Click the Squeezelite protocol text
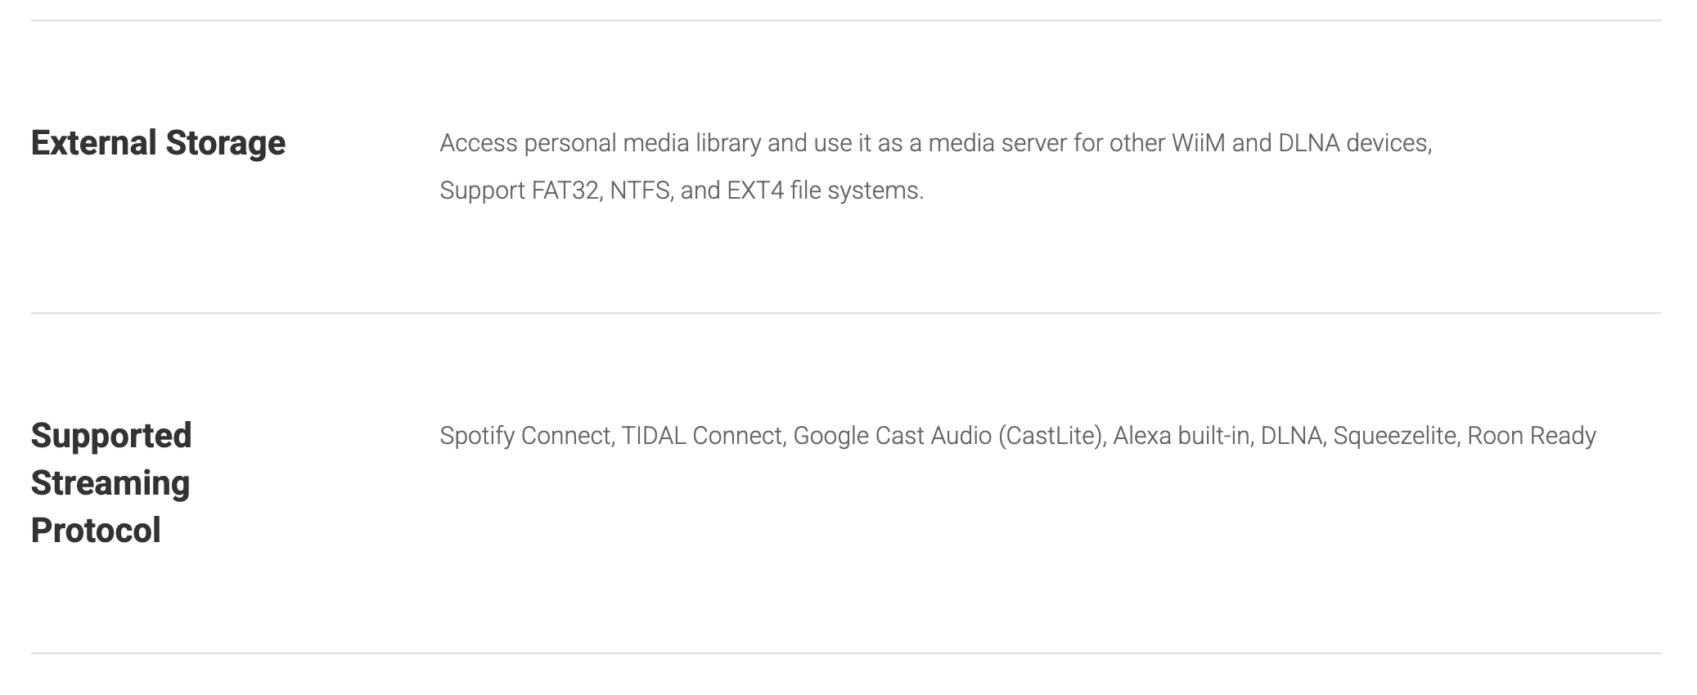The image size is (1697, 695). [1394, 436]
